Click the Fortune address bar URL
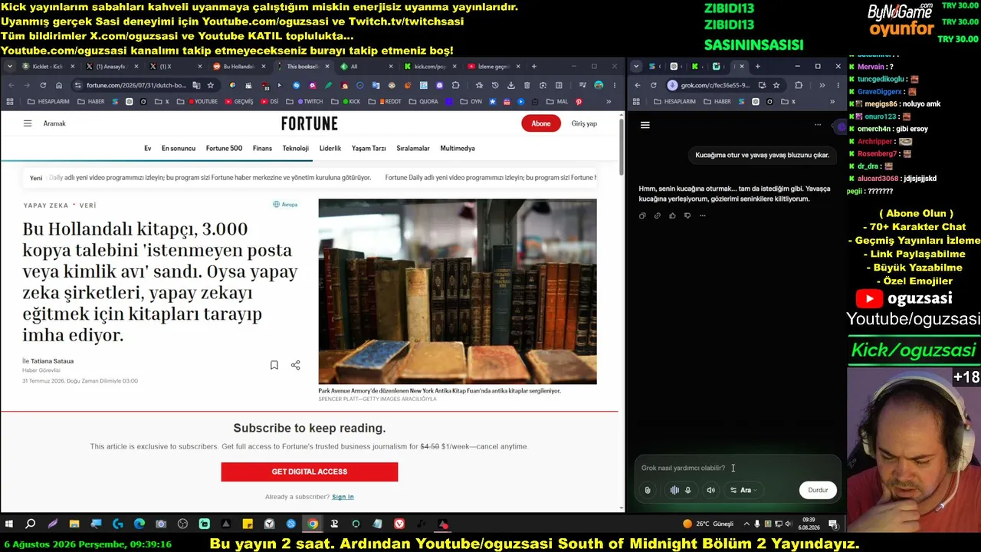Viewport: 981px width, 552px height. (x=136, y=85)
